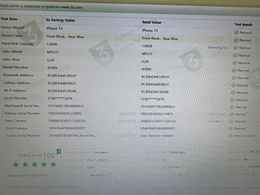Click the Inquiring... warranty date value
260x195 pixels.
pyautogui.click(x=177, y=152)
